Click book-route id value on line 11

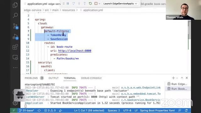(x=64, y=47)
